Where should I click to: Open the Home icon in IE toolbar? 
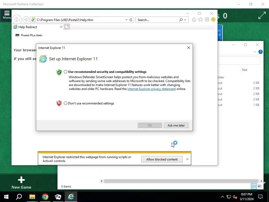coord(194,19)
